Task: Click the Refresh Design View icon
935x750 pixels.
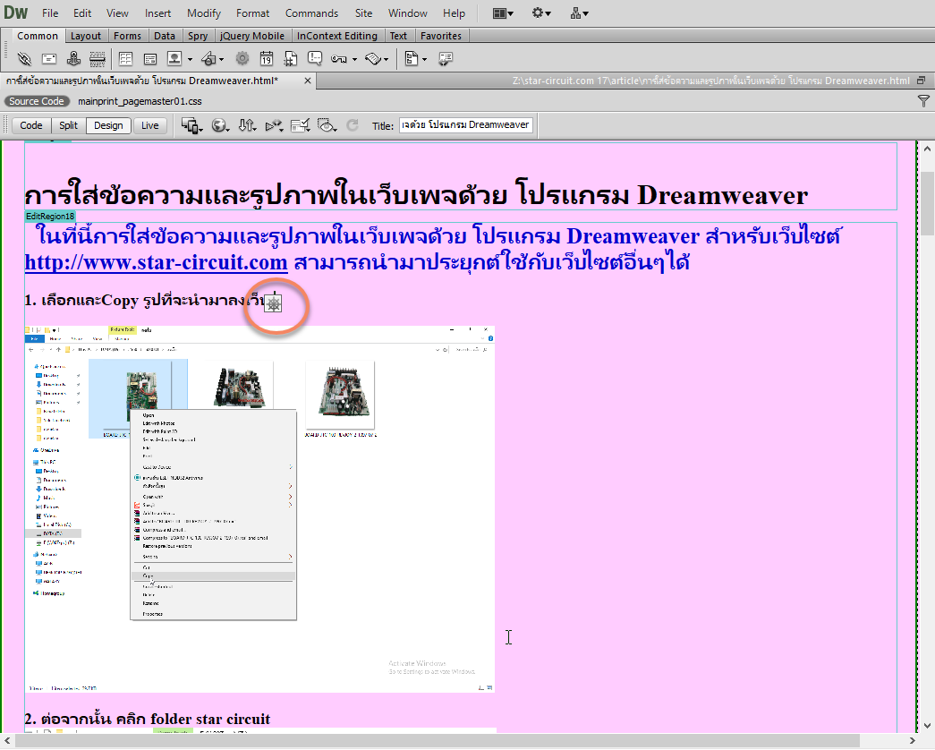Action: pos(353,125)
